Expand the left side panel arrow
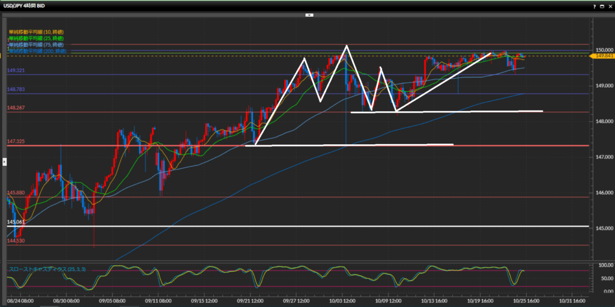The height and width of the screenshot is (307, 615). [x=4, y=161]
